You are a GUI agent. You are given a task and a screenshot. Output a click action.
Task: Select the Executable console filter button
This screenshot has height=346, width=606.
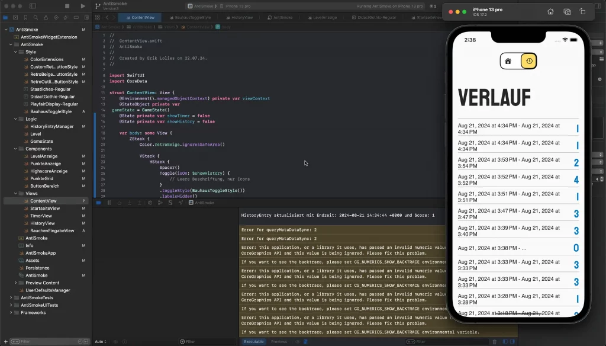click(254, 341)
